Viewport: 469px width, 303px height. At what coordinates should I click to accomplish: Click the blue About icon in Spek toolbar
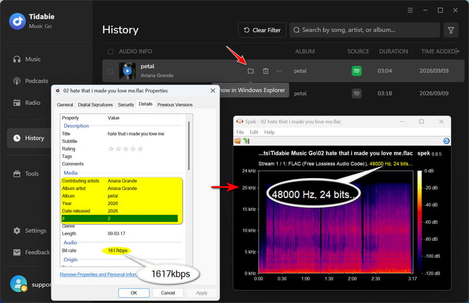(446, 141)
